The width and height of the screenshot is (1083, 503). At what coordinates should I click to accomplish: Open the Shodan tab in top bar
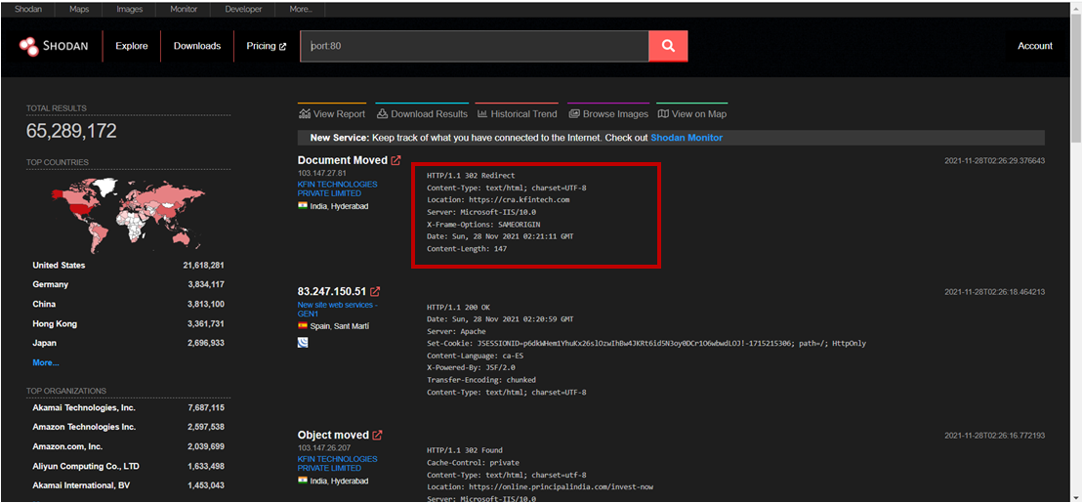pyautogui.click(x=28, y=10)
